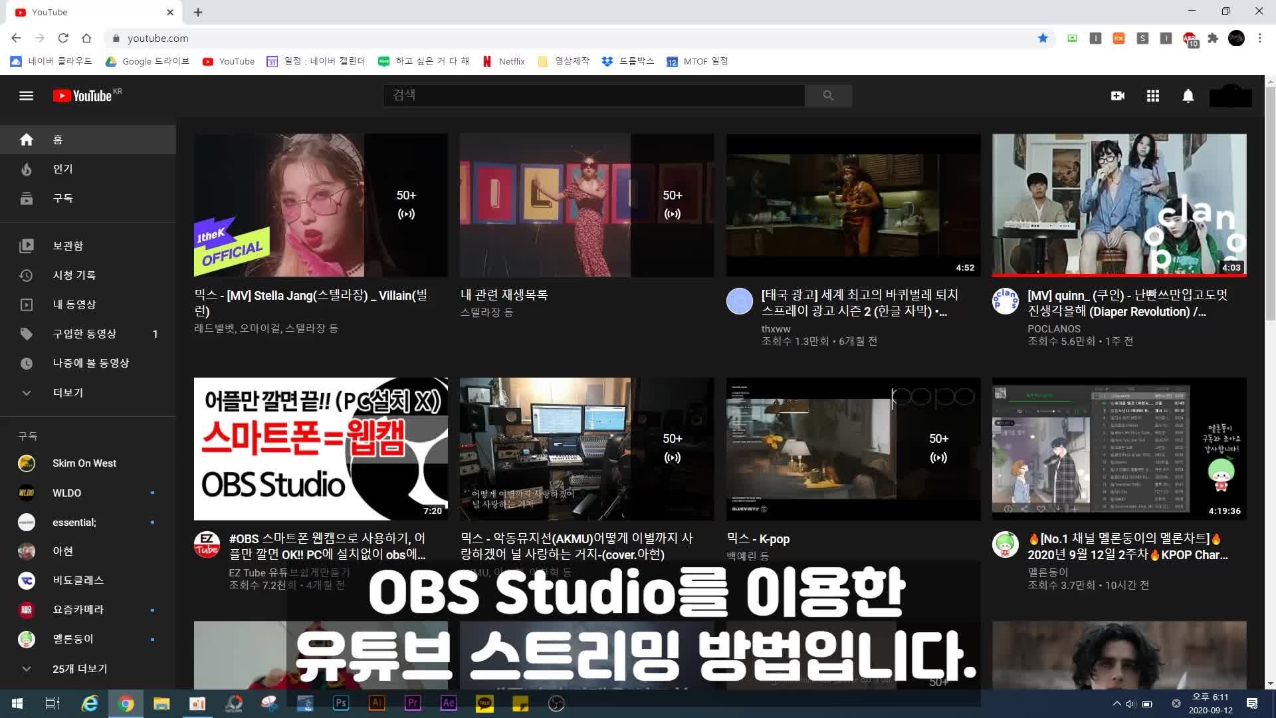Open Chrome three-dot menu
Viewport: 1276px width, 718px height.
coord(1259,38)
